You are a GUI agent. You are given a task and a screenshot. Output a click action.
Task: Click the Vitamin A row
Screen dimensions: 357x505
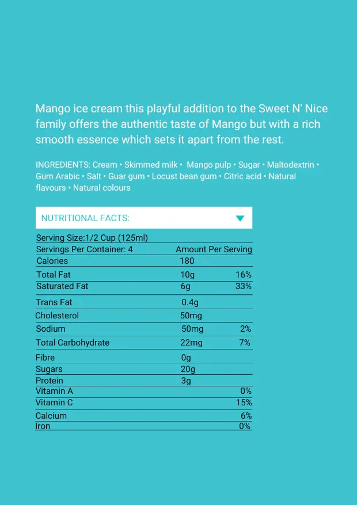click(144, 392)
